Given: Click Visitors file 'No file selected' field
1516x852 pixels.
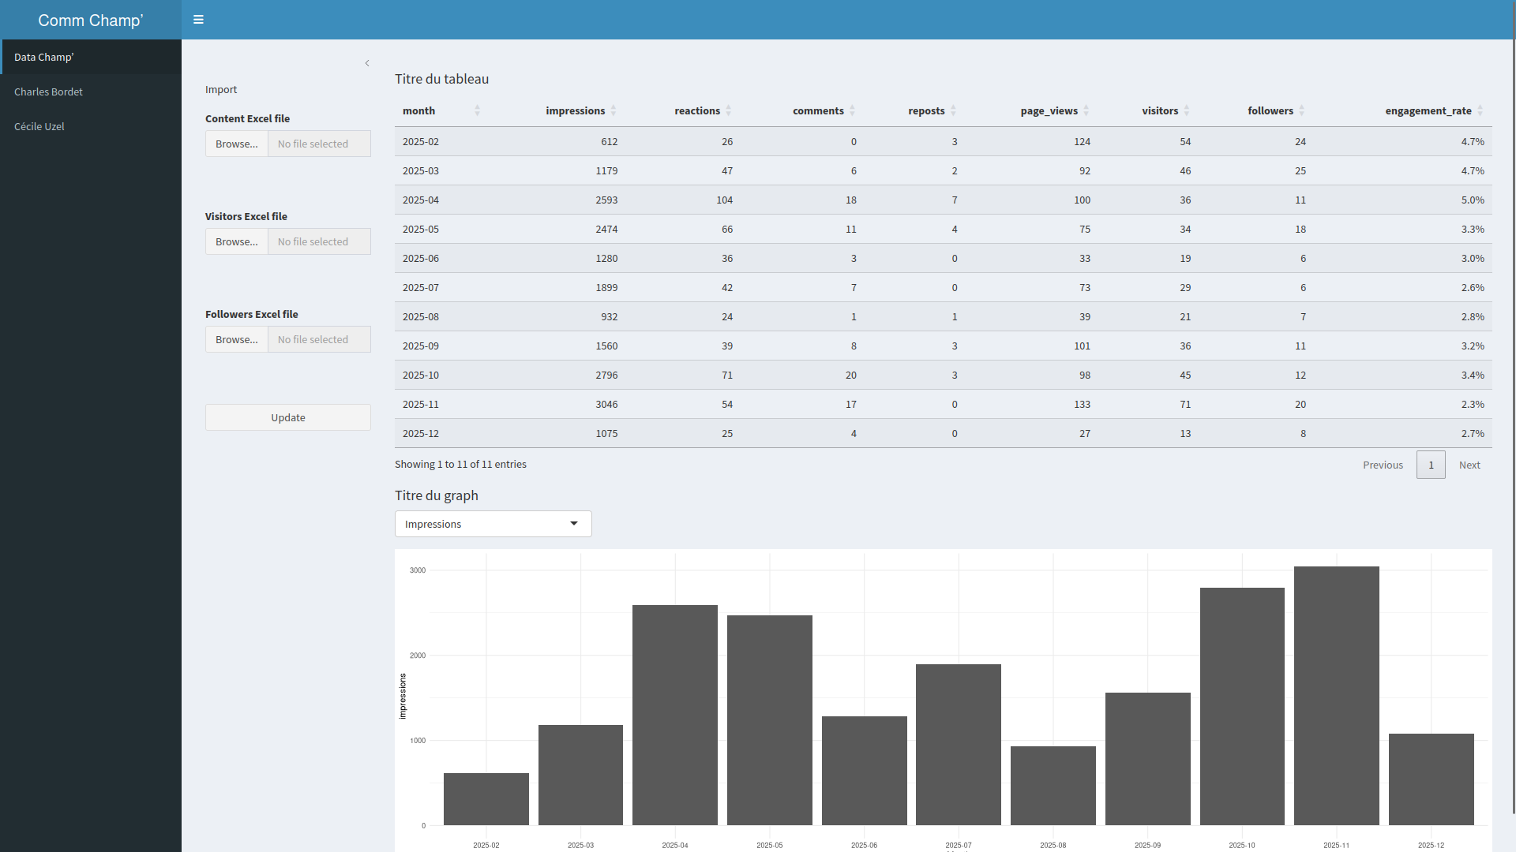Looking at the screenshot, I should [x=319, y=241].
